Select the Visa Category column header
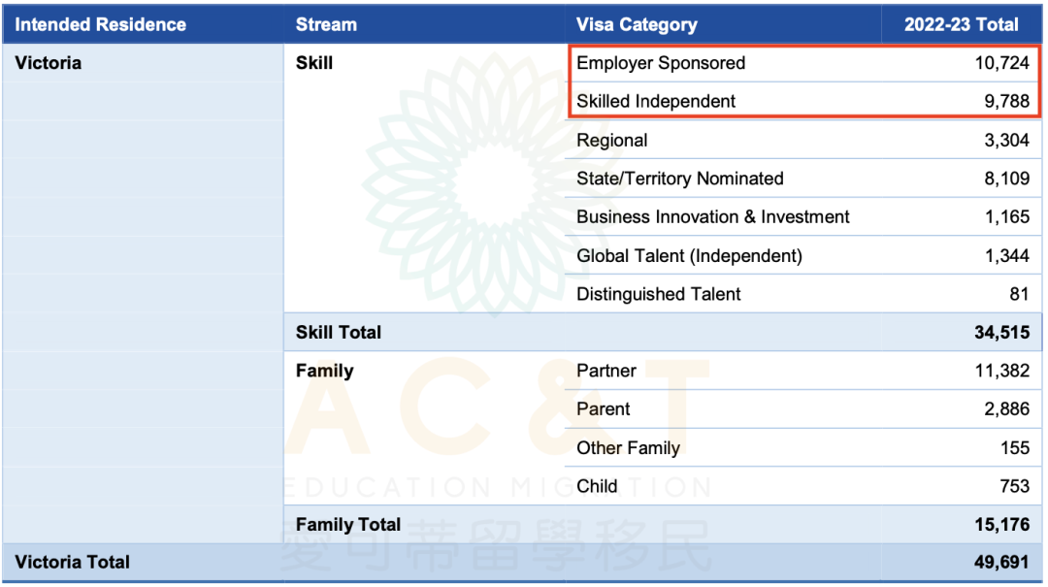 637,24
